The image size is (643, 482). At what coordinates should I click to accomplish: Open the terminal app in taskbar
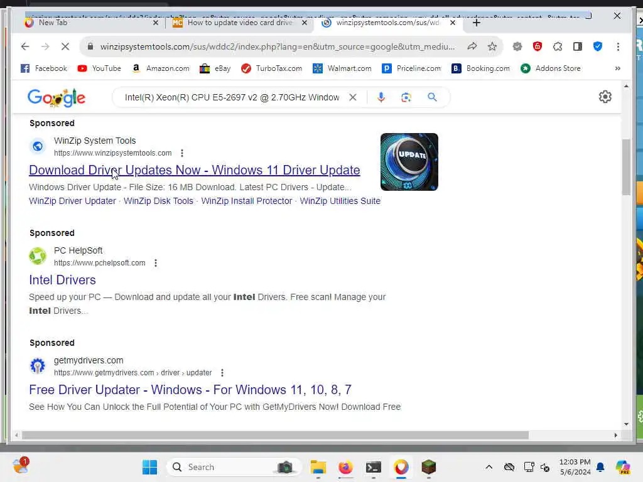(x=374, y=467)
